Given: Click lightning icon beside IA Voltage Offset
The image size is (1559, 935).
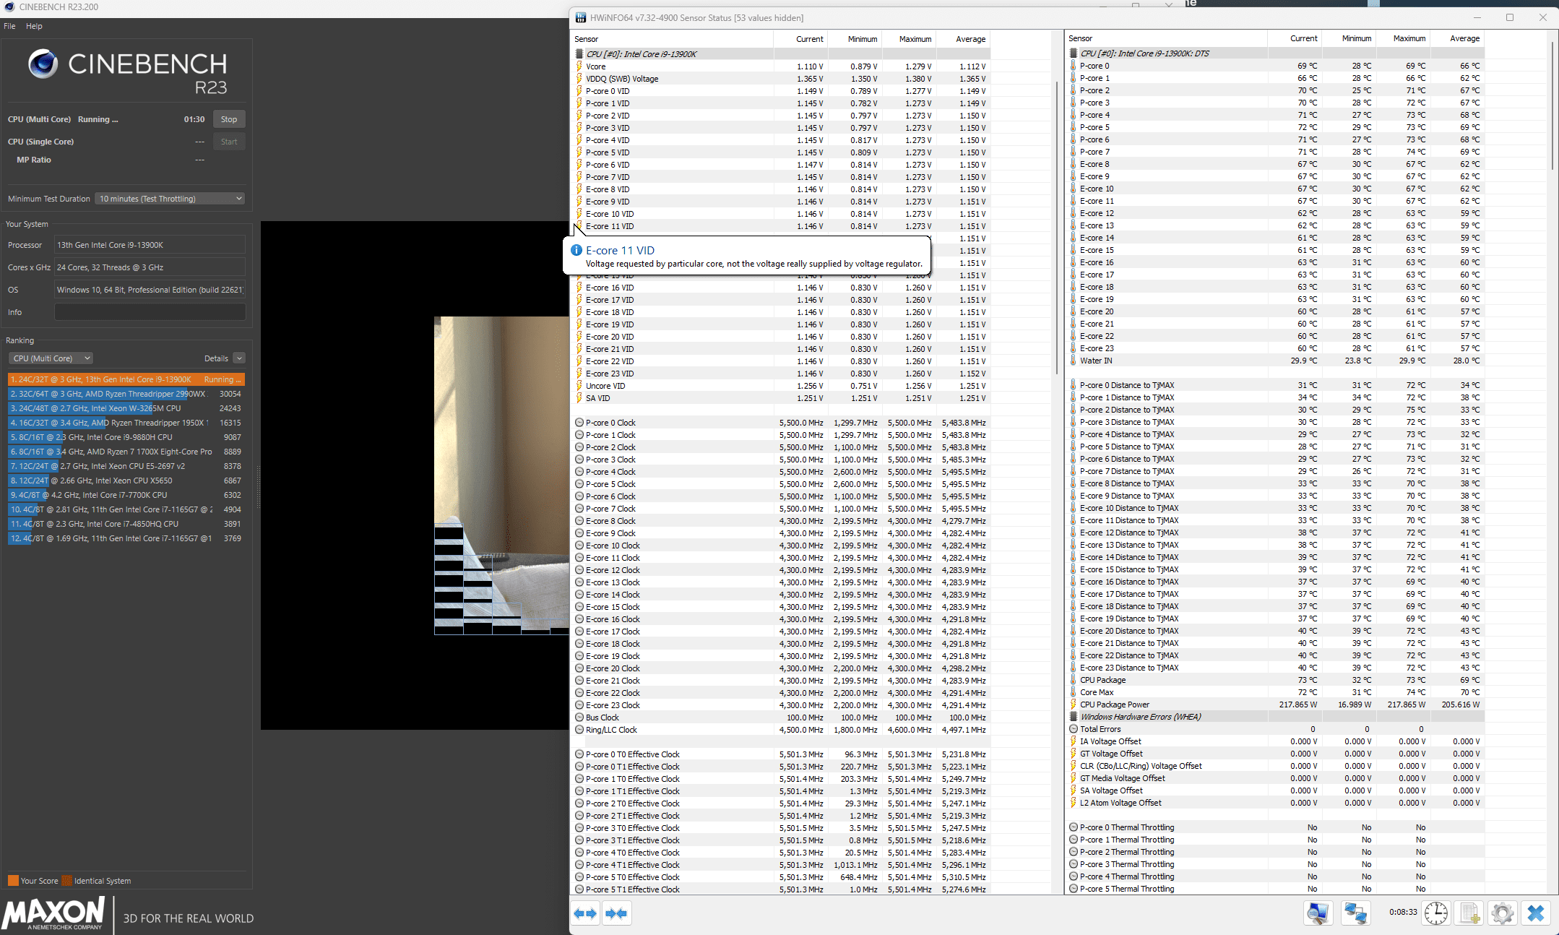Looking at the screenshot, I should [x=1073, y=741].
